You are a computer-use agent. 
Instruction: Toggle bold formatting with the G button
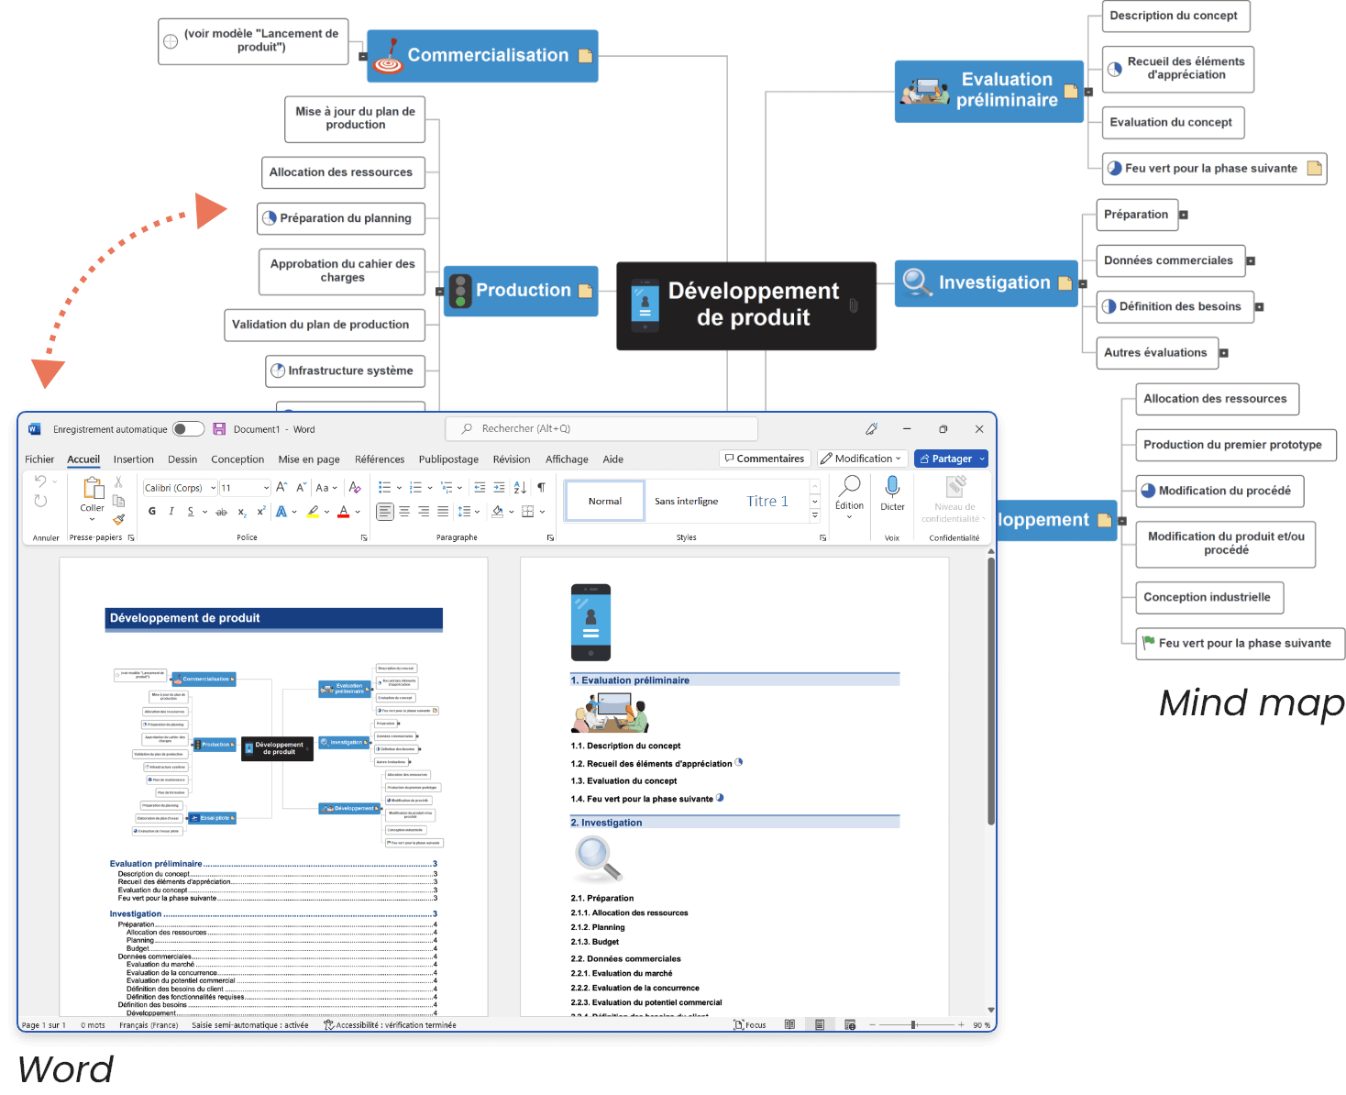coord(152,512)
